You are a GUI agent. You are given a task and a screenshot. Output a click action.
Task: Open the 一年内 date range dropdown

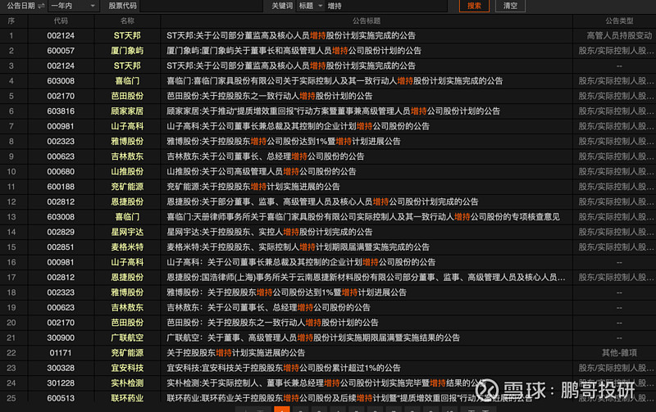(x=73, y=6)
